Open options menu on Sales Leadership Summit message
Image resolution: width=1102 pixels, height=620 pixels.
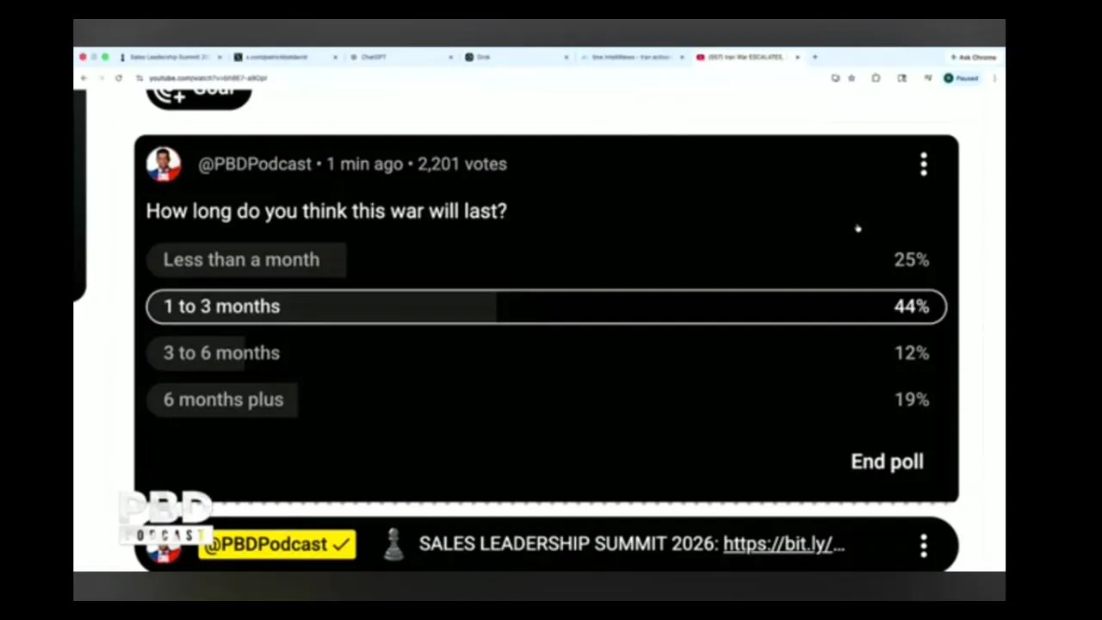tap(924, 545)
